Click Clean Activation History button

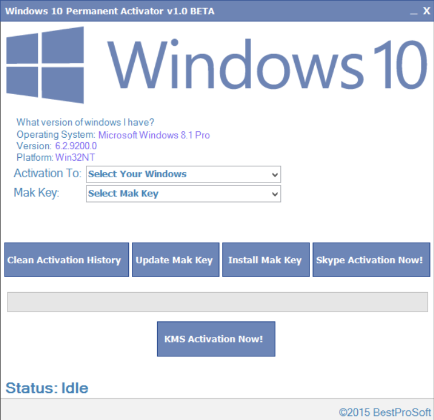67,260
